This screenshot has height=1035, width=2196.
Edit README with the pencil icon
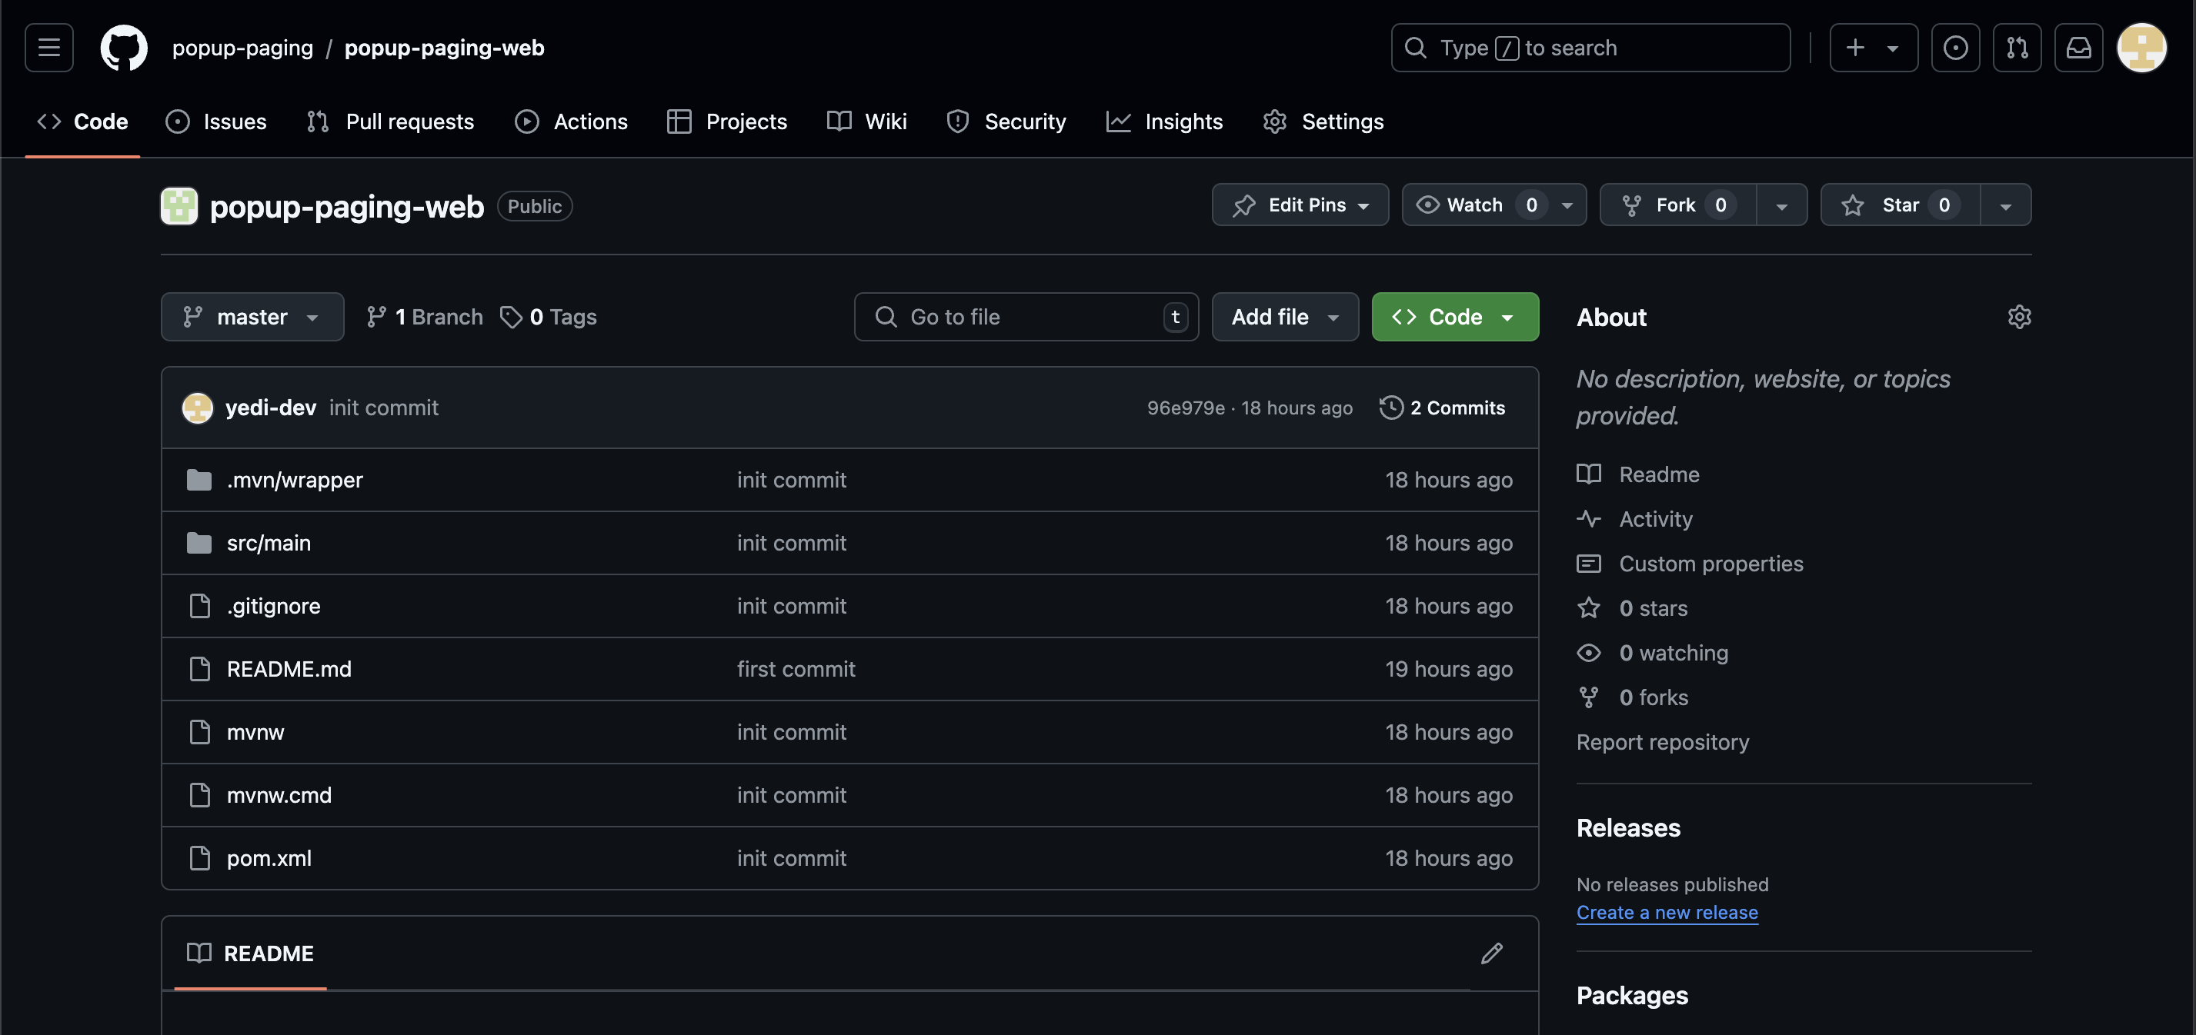[x=1491, y=953]
